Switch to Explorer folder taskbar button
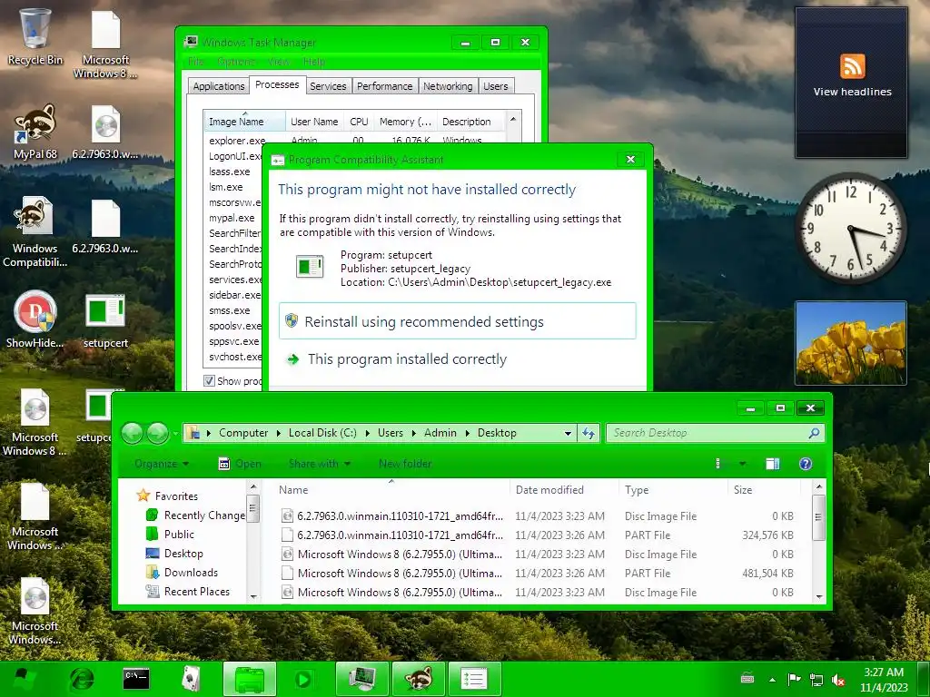The image size is (930, 697). [249, 679]
